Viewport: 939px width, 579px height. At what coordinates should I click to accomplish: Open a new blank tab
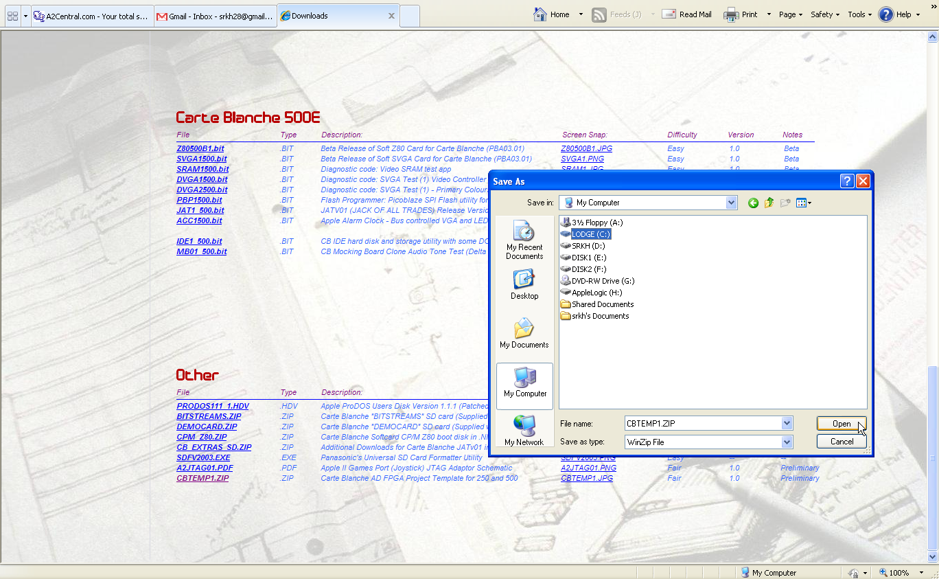coord(410,16)
